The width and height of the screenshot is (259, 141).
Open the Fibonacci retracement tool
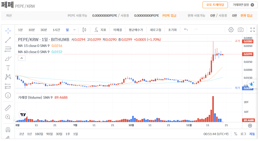(8, 49)
